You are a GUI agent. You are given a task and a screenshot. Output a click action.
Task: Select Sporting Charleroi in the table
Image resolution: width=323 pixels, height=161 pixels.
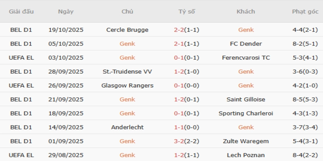coord(246,114)
